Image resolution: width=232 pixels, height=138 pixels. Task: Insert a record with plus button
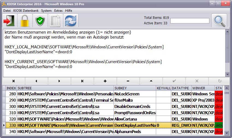click(x=105, y=81)
